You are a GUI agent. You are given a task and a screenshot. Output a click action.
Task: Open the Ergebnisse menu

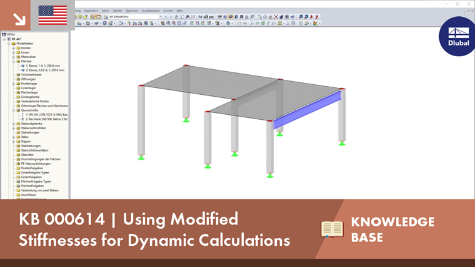point(91,11)
